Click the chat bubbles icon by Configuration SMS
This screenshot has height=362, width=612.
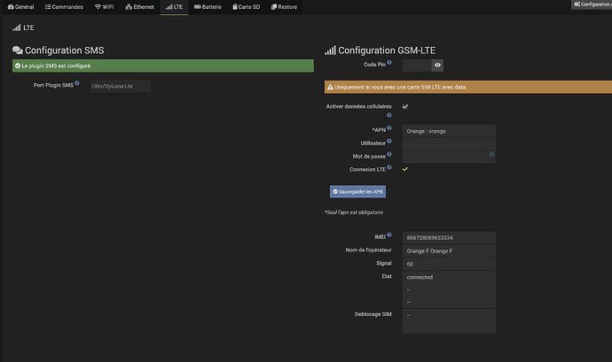click(x=18, y=50)
